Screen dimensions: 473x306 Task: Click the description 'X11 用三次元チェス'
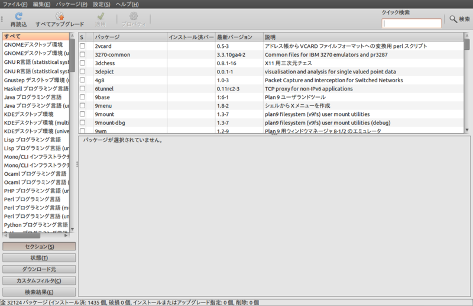289,63
